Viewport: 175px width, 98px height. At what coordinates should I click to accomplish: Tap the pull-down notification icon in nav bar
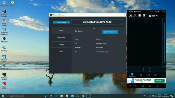pyautogui.click(x=157, y=86)
